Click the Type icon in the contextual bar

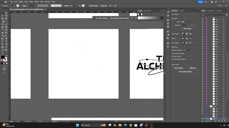132,18
